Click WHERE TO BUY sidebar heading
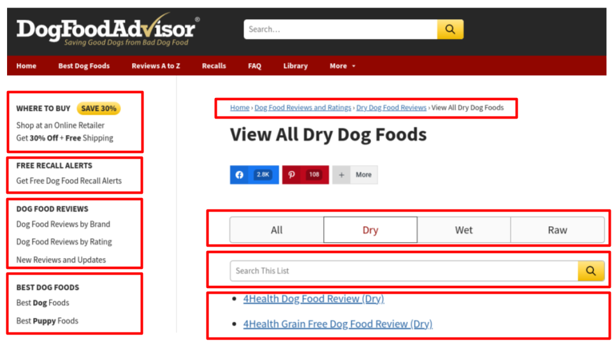 point(43,108)
